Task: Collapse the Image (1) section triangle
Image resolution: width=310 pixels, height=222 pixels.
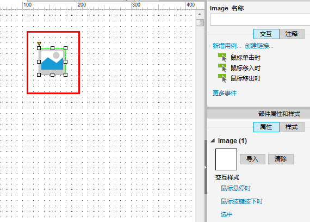Action: [x=213, y=141]
